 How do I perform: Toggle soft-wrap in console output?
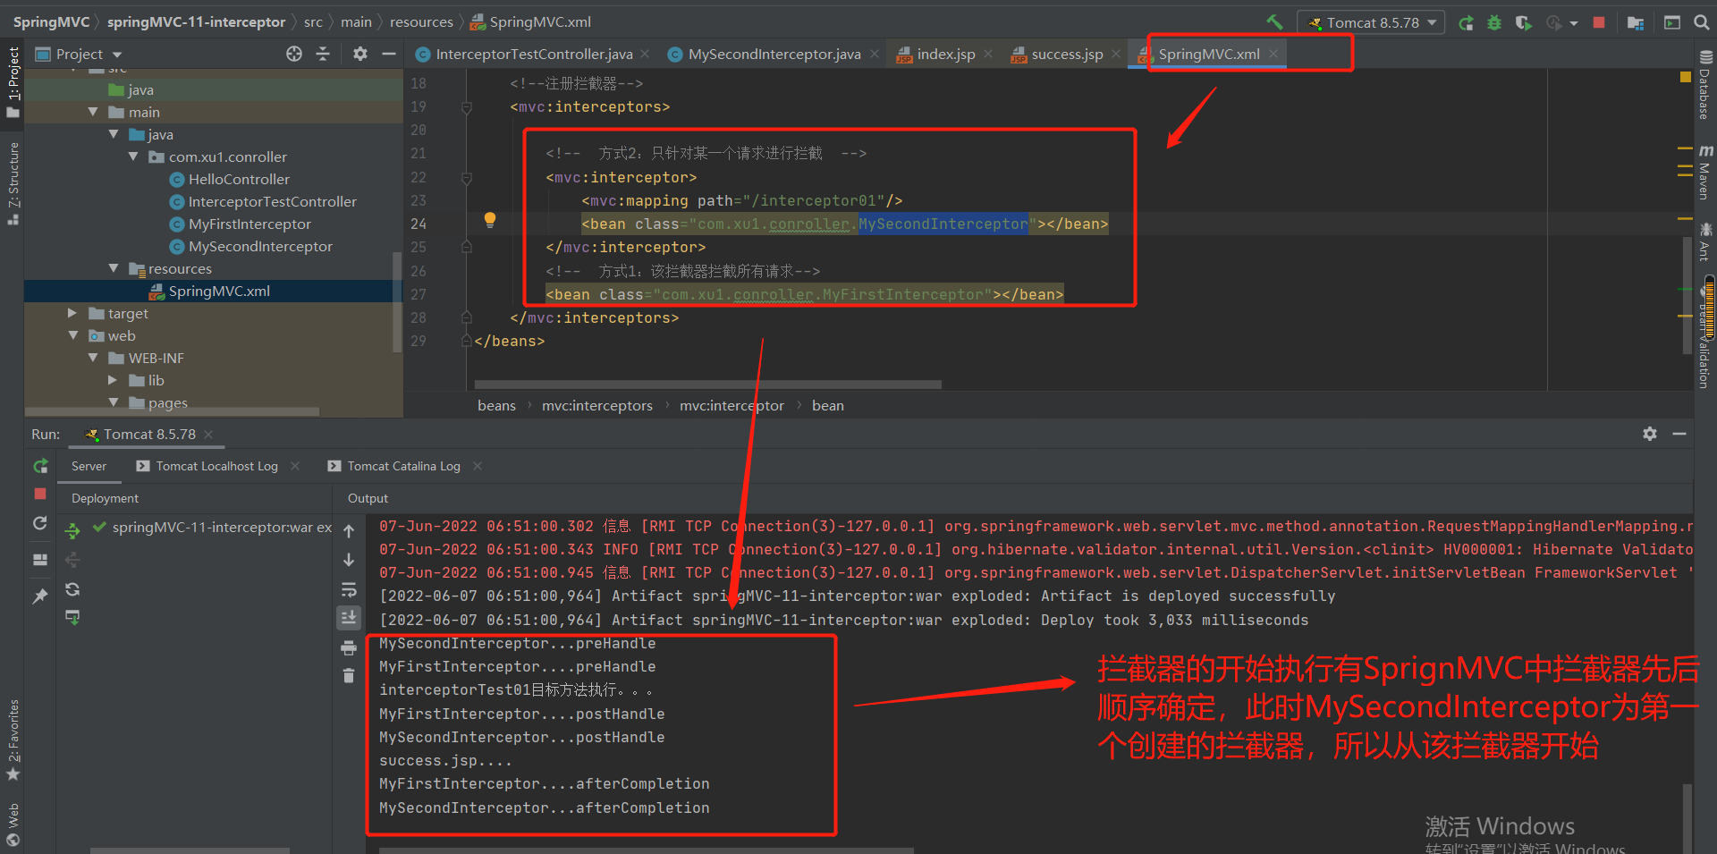pyautogui.click(x=349, y=589)
